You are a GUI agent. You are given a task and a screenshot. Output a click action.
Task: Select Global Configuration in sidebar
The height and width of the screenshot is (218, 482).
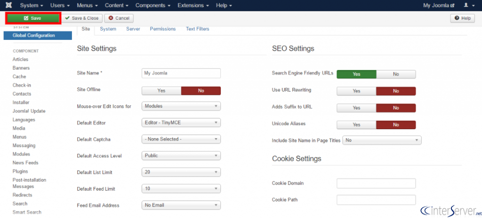coord(38,36)
